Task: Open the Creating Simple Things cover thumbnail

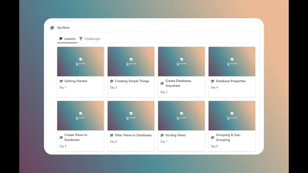Action: pyautogui.click(x=131, y=62)
